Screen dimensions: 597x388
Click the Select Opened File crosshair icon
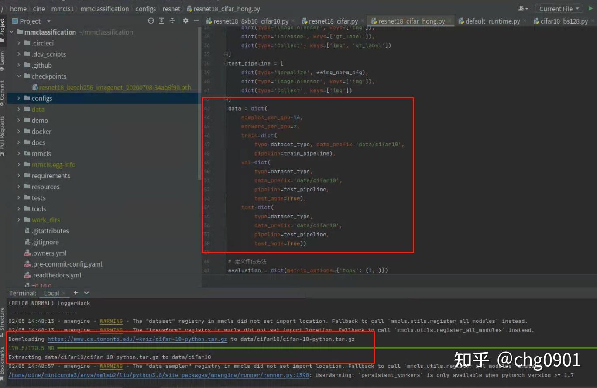[151, 21]
